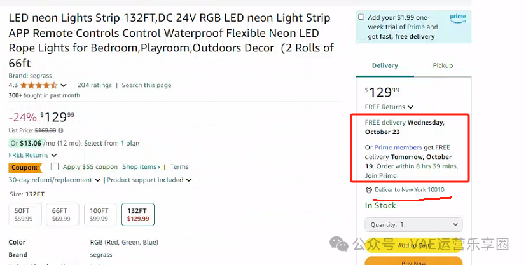Tick the Prime one-week trial checkbox
Image resolution: width=526 pixels, height=265 pixels.
[361, 17]
